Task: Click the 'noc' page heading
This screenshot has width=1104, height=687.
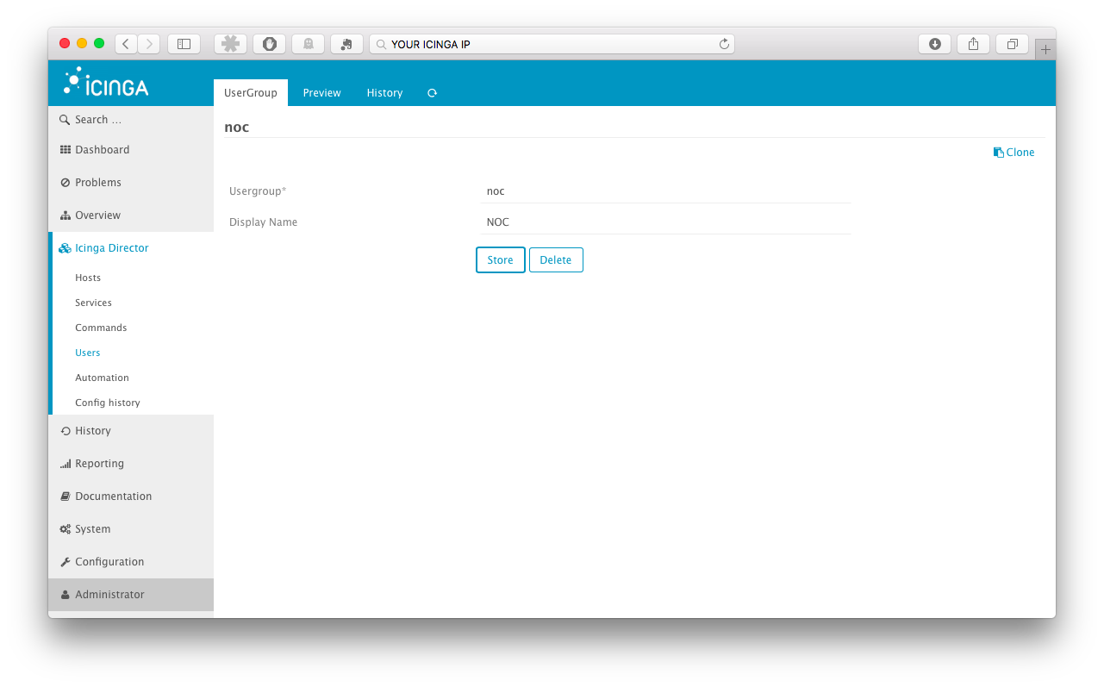Action: point(237,127)
